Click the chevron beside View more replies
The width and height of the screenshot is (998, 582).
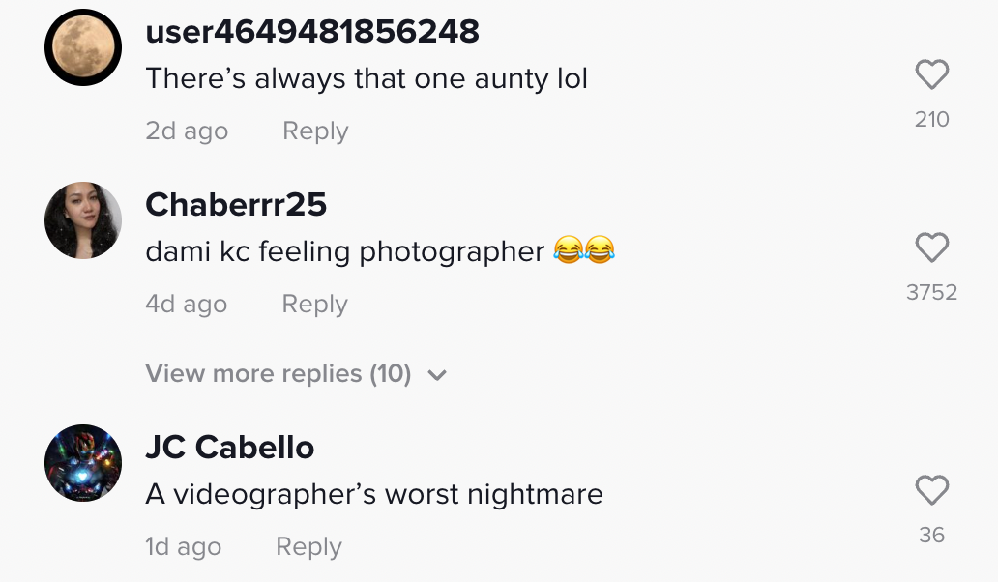click(437, 375)
